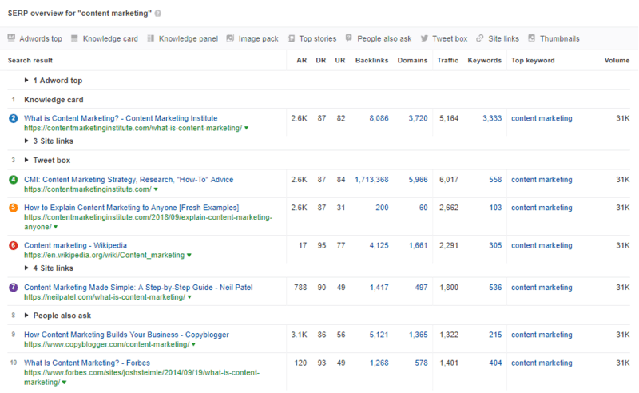The image size is (639, 393).
Task: Click traffic value 6,017
Action: pos(449,180)
